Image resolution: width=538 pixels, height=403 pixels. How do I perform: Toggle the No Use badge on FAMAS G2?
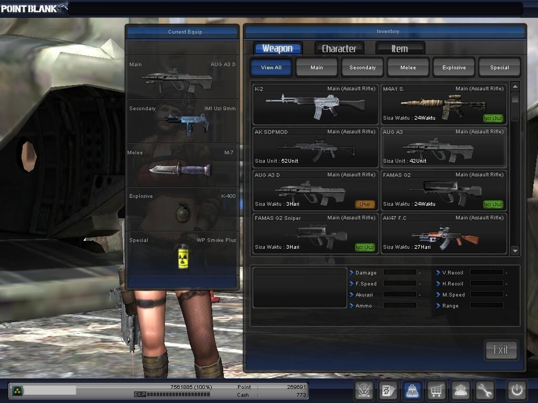click(493, 204)
